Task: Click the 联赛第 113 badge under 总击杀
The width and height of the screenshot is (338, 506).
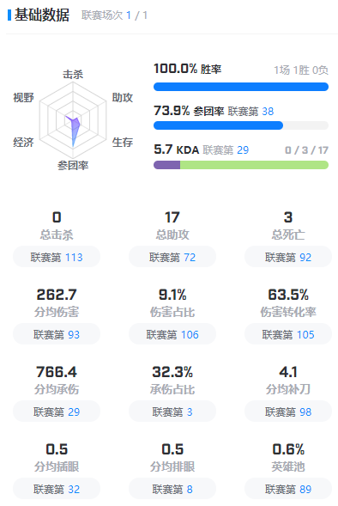Action: click(57, 257)
